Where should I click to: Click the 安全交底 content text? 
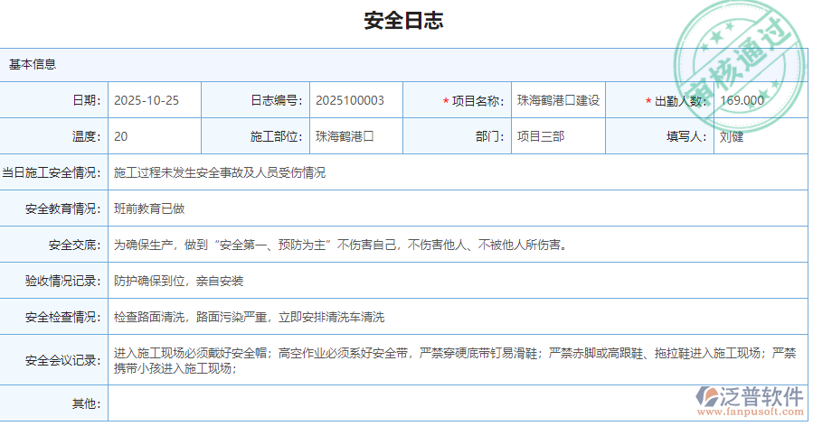tap(341, 245)
